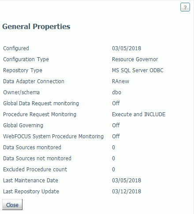Click the Global Governing label
194x214 pixels.
pyautogui.click(x=23, y=125)
